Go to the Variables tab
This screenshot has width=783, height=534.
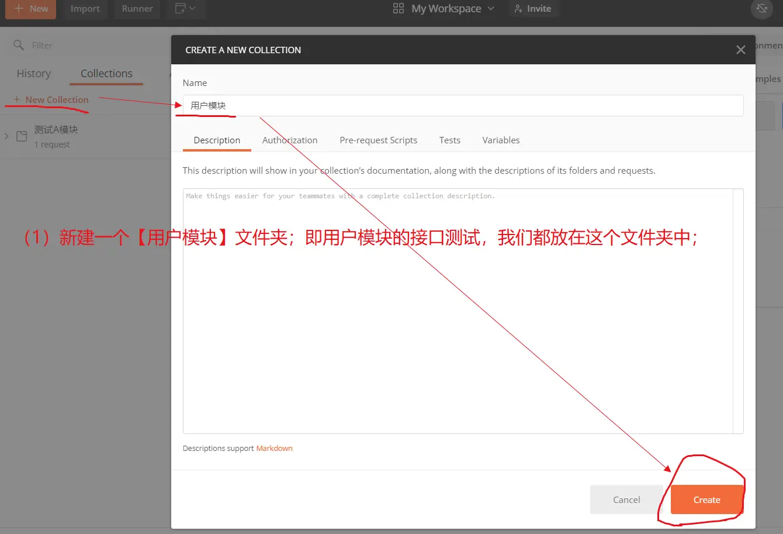[x=501, y=140]
